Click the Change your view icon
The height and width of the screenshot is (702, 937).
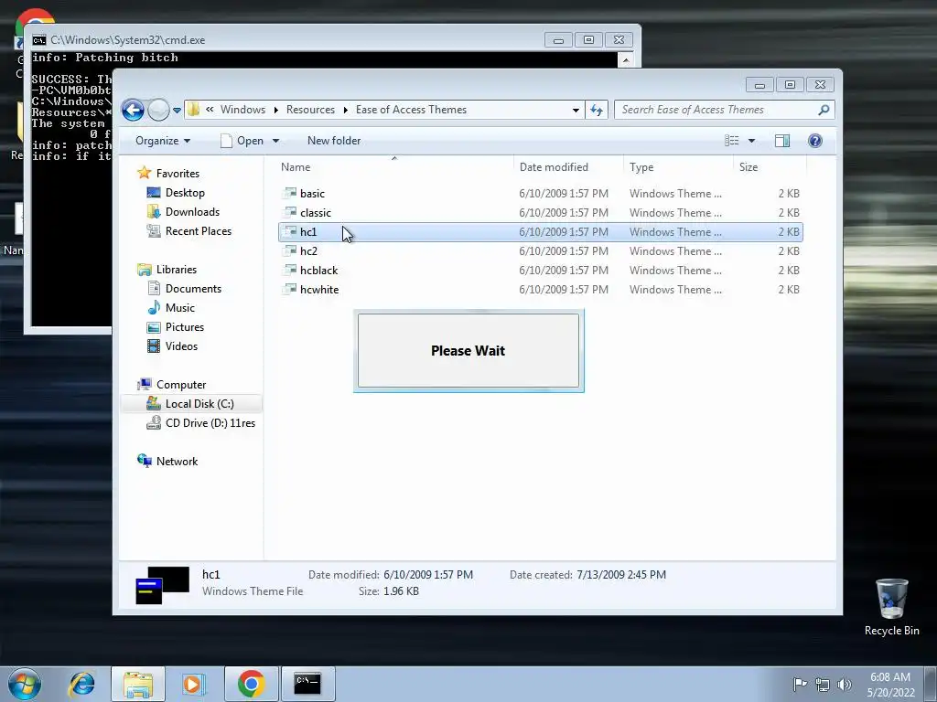(x=732, y=141)
